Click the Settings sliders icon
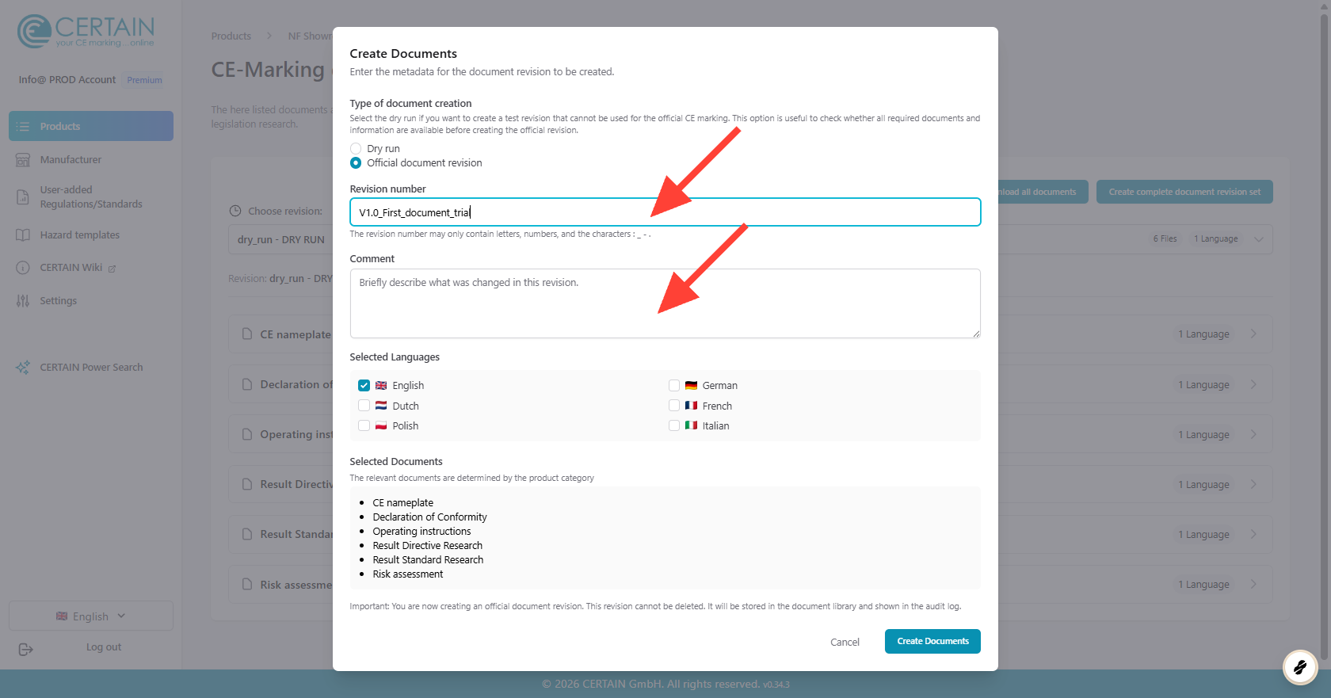Image resolution: width=1331 pixels, height=698 pixels. coord(23,301)
